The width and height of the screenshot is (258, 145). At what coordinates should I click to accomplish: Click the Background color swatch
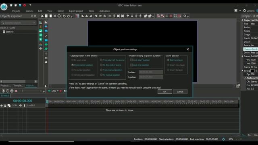point(252,71)
